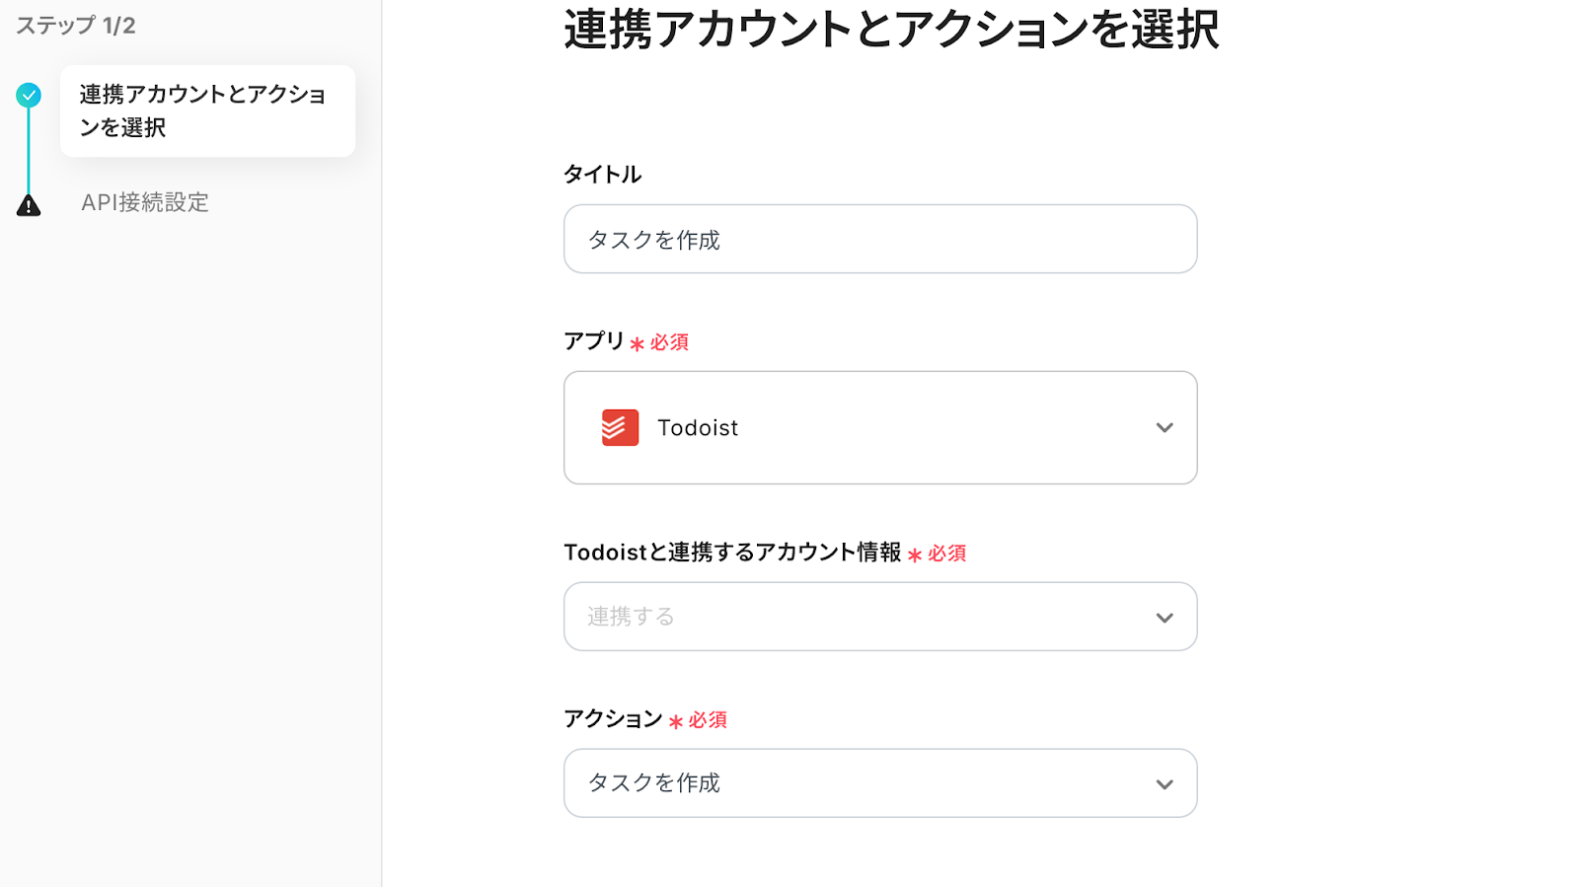Viewport: 1579px width, 887px height.
Task: Click the 必須 marker beside the アクション label
Action: 699,721
